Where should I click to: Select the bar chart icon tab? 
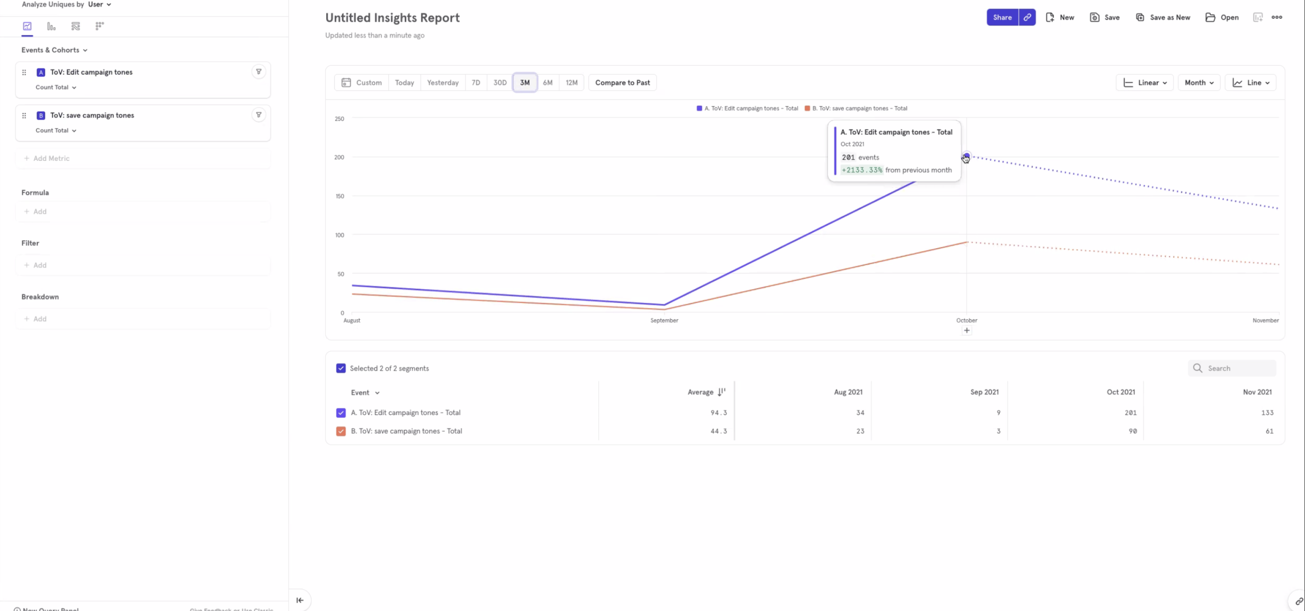click(51, 26)
